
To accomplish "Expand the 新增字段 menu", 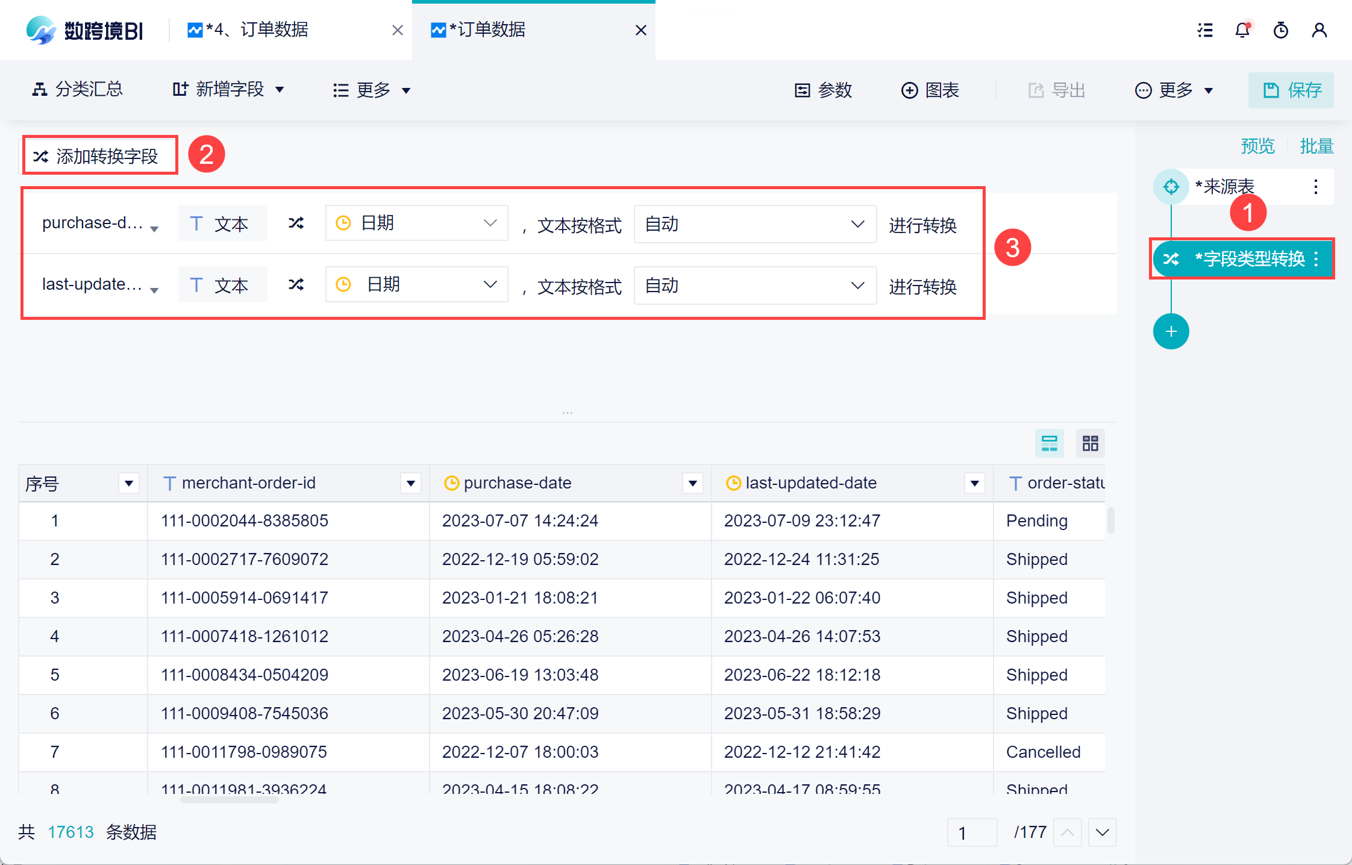I will click(x=229, y=90).
